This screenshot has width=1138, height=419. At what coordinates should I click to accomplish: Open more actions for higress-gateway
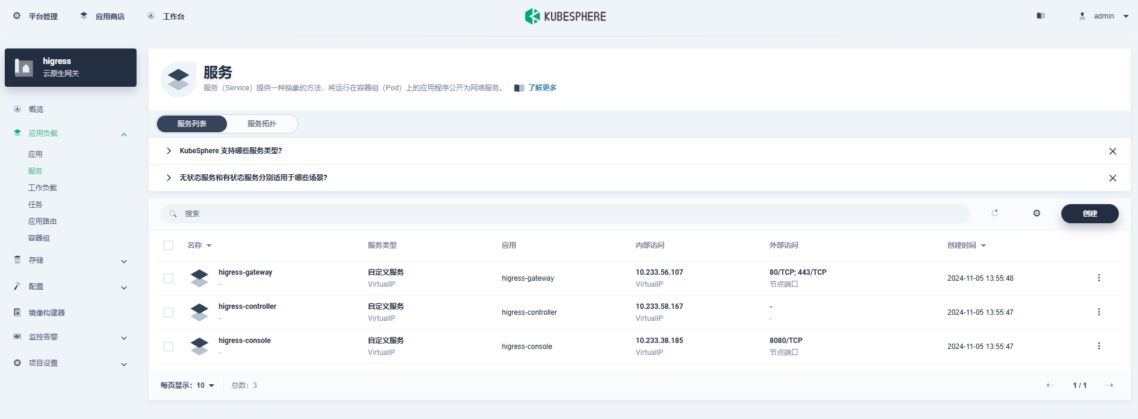pyautogui.click(x=1099, y=278)
